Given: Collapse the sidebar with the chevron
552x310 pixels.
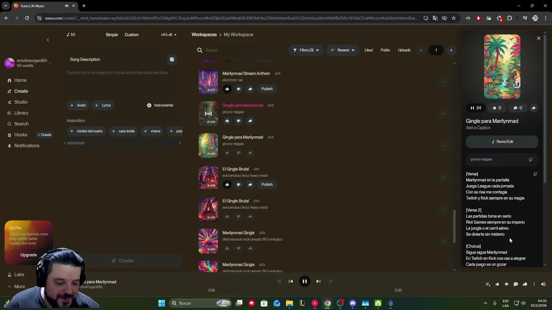Looking at the screenshot, I should point(48,40).
